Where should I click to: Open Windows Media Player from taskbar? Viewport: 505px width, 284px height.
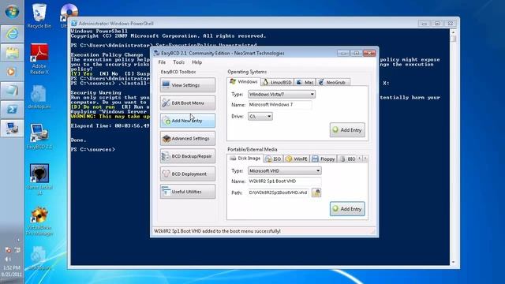point(11,72)
